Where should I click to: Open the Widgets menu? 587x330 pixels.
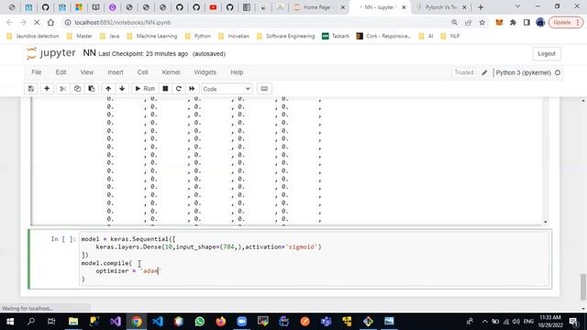205,72
